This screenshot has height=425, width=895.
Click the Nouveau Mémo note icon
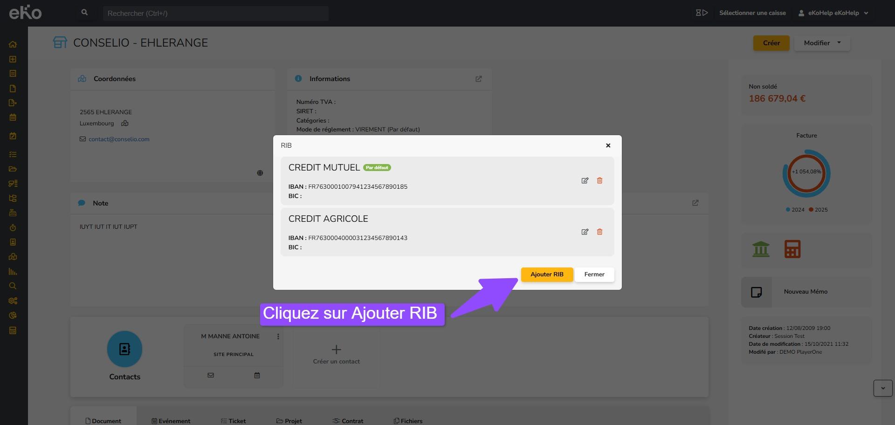756,292
